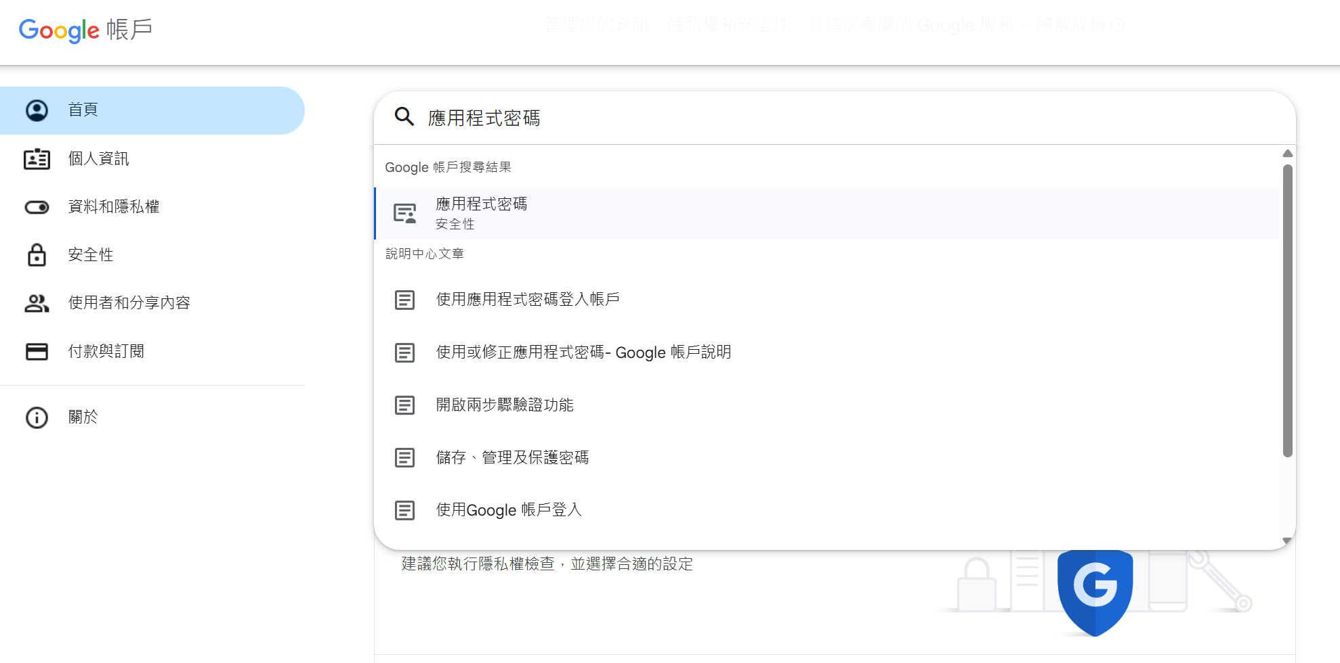1340x663 pixels.
Task: Click the 說明中心文章 heading text
Action: [425, 254]
